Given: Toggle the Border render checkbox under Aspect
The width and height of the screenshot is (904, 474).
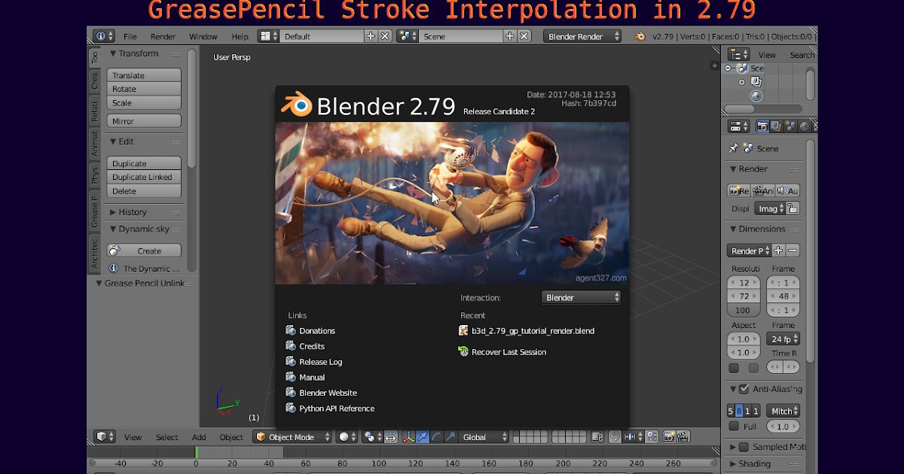Looking at the screenshot, I should pyautogui.click(x=734, y=369).
